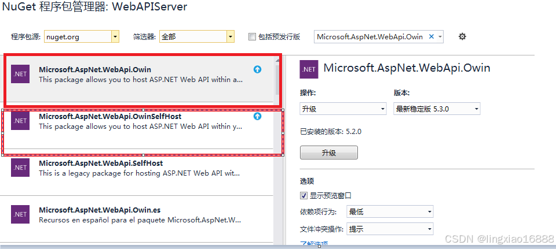Click the 选项 section heading
The image size is (556, 249).
coord(307,181)
